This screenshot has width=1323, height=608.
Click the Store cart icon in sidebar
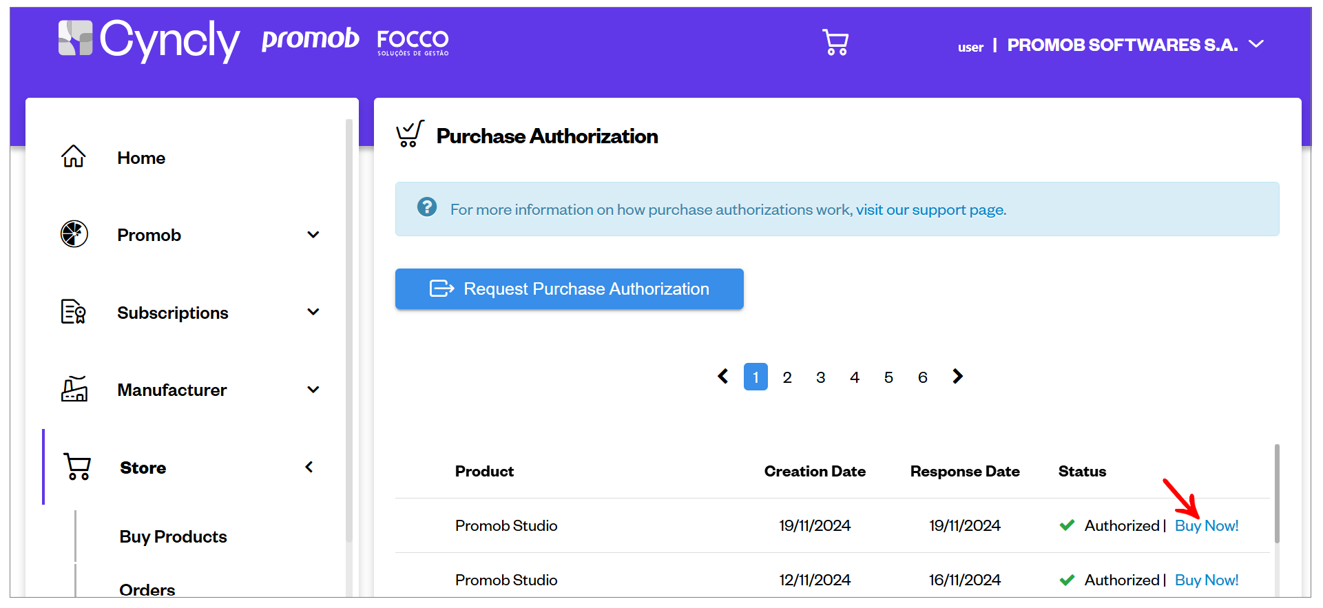pyautogui.click(x=77, y=467)
